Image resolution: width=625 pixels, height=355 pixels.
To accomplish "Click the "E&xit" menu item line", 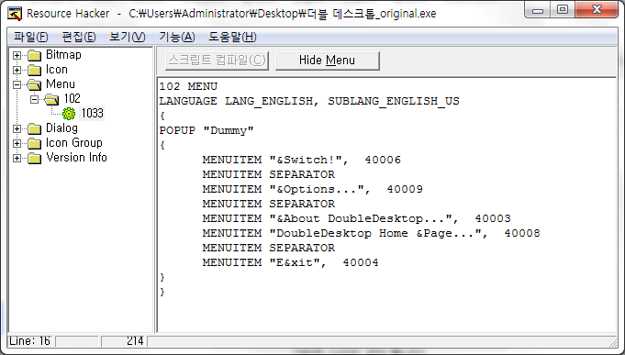I will (x=290, y=262).
